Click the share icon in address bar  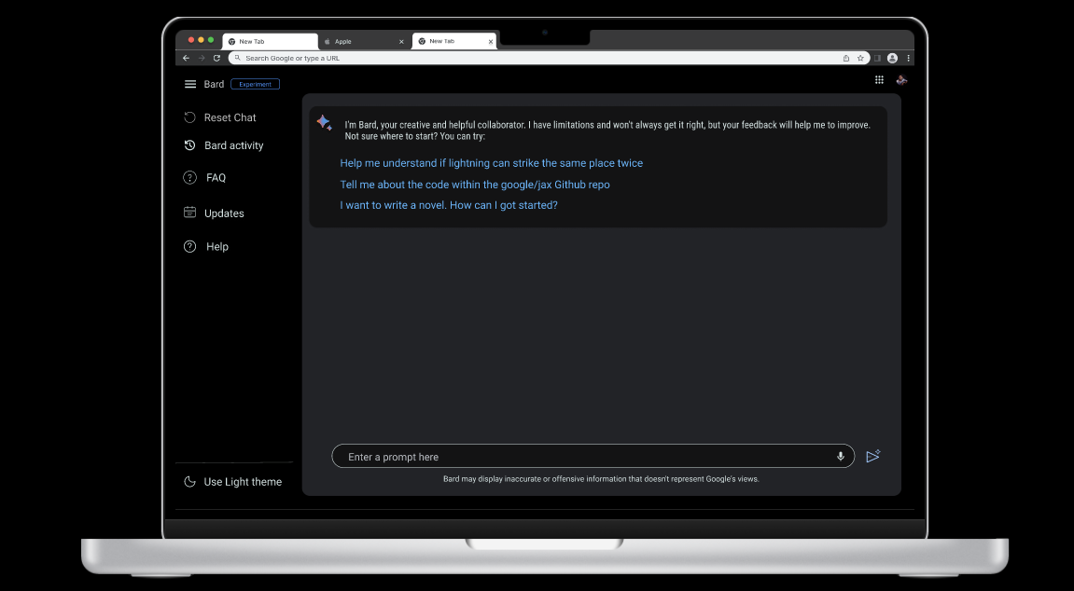[846, 58]
